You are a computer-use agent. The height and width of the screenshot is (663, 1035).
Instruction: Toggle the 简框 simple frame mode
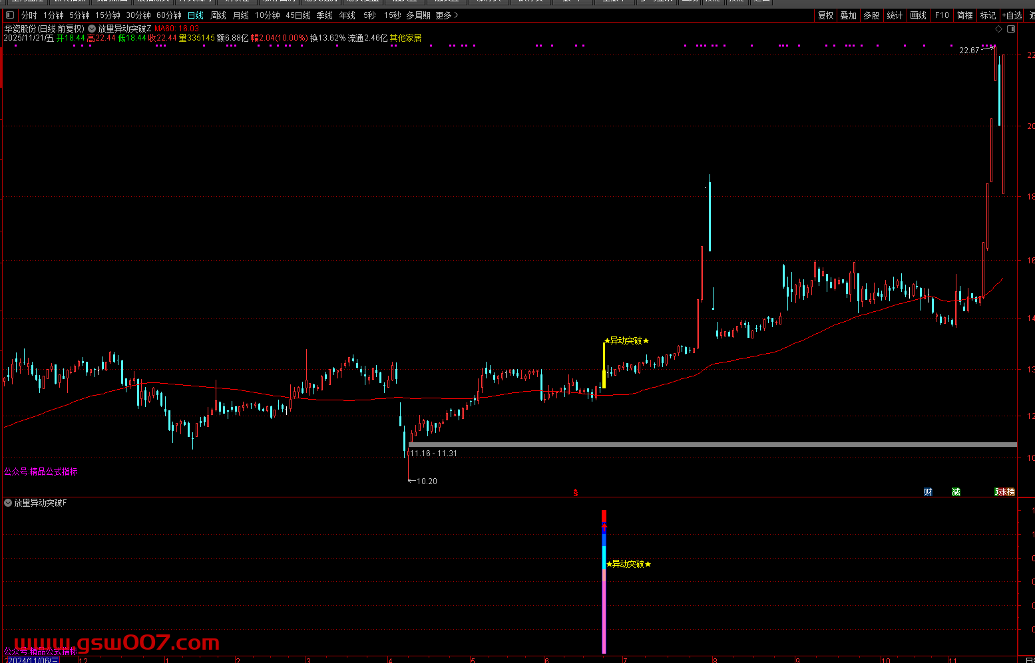(964, 15)
